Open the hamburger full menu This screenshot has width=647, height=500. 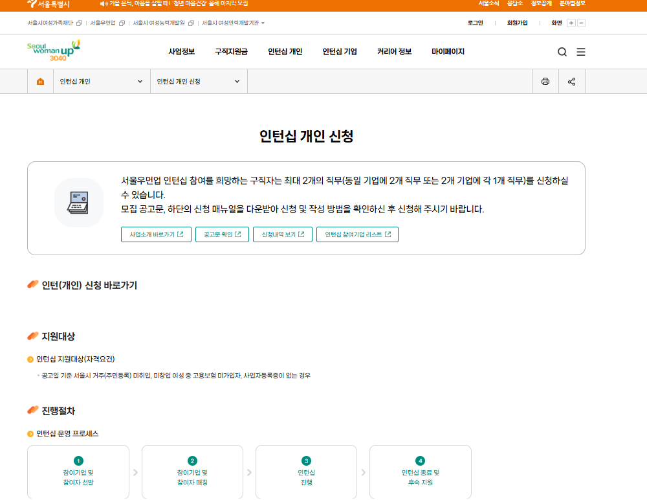pyautogui.click(x=580, y=52)
